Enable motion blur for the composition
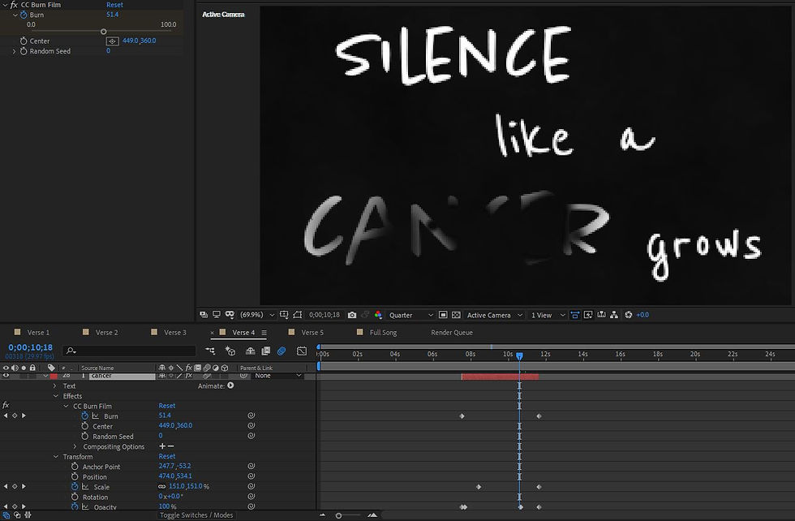The height and width of the screenshot is (521, 795). (281, 351)
